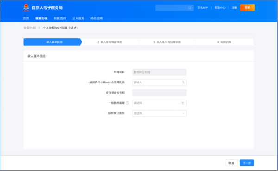Open the calendar icon in 税款所属期 field
Screen dimensions: 278x171
tap(183, 103)
